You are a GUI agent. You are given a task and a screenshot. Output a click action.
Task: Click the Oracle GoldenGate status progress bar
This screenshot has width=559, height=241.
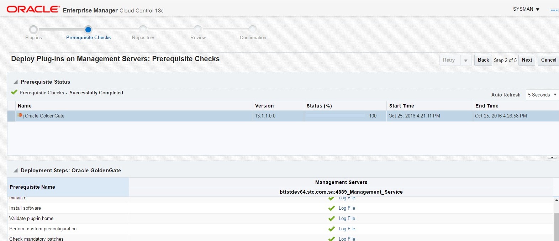tap(336, 116)
